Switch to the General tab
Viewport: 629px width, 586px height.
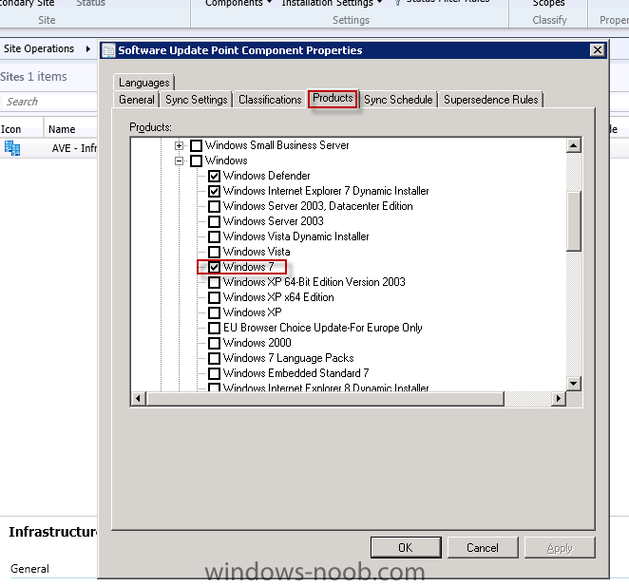[137, 100]
